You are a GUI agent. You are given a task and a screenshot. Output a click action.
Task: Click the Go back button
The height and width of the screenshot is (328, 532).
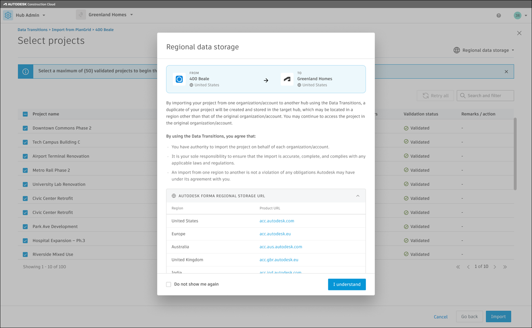469,317
